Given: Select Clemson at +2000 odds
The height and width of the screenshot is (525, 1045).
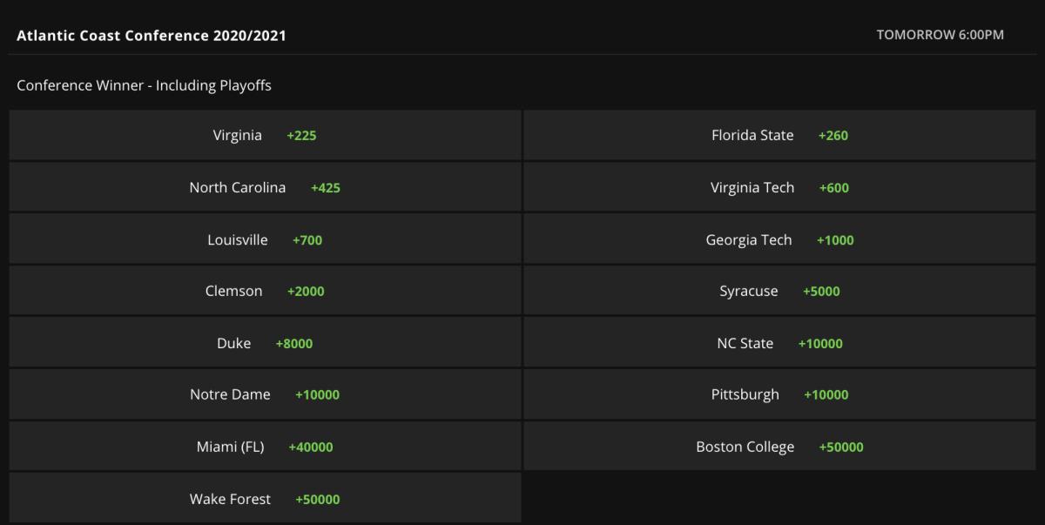Looking at the screenshot, I should coord(261,291).
